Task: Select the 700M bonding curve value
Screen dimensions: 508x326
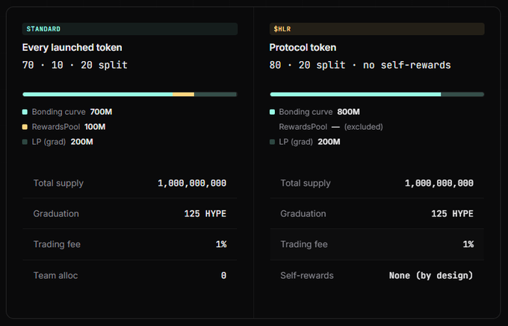Action: (101, 112)
